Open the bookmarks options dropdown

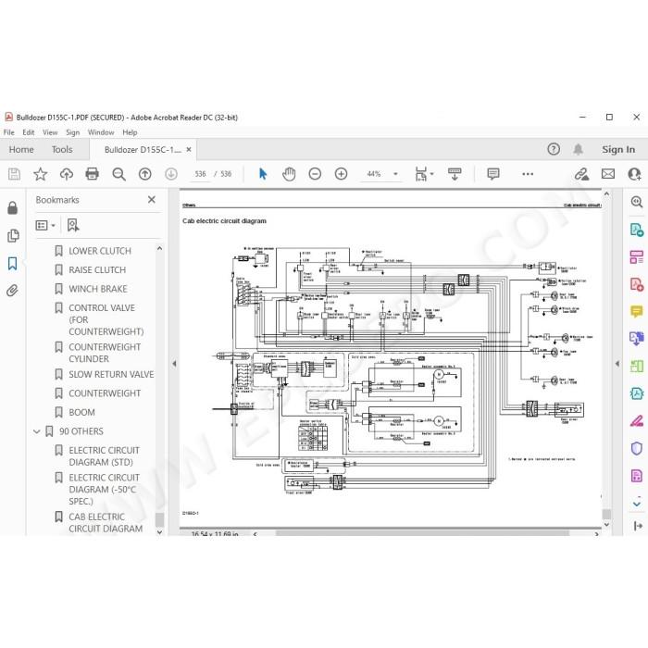tap(45, 225)
